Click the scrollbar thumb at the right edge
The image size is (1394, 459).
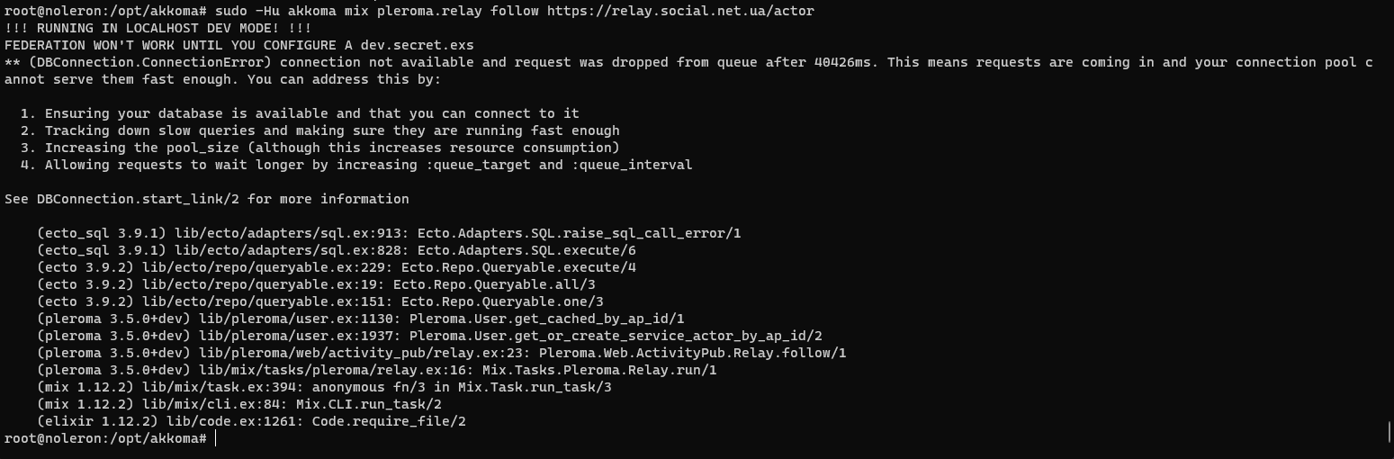pos(1390,433)
